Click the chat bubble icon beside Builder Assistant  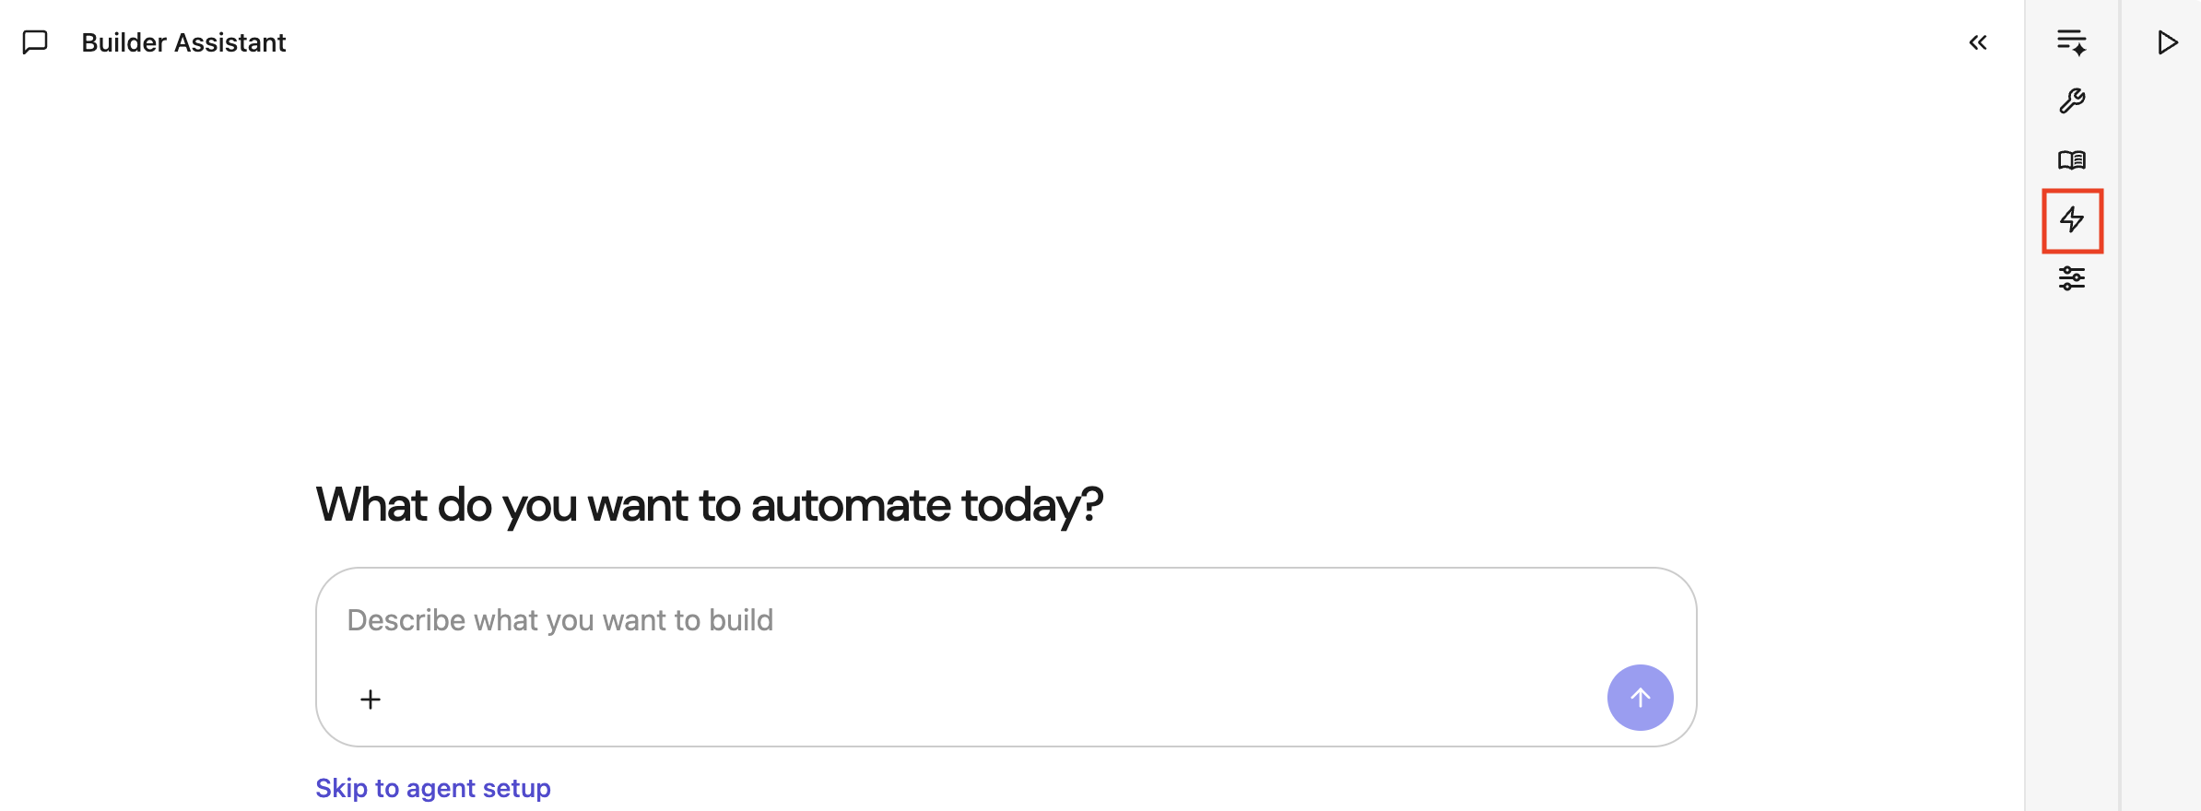pyautogui.click(x=35, y=42)
